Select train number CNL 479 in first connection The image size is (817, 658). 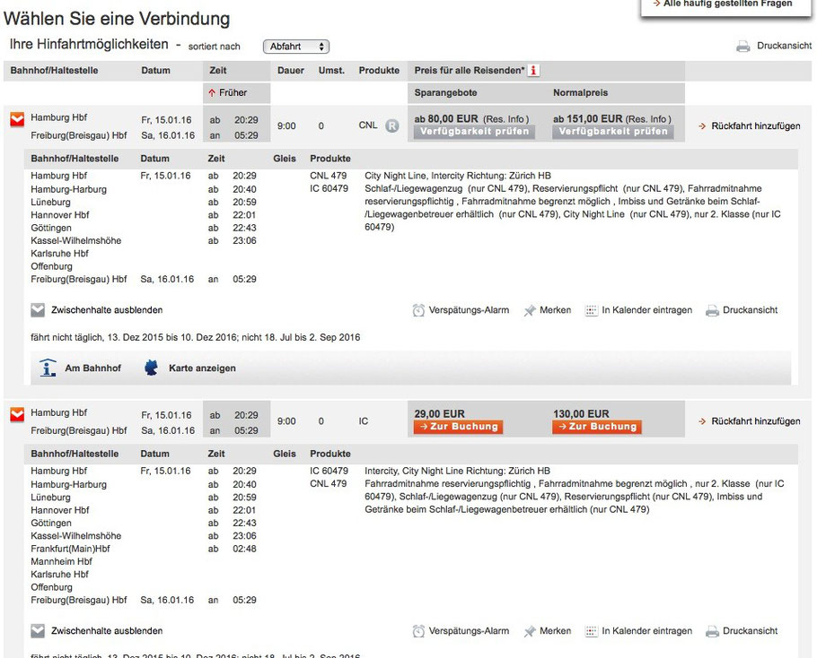[x=329, y=176]
